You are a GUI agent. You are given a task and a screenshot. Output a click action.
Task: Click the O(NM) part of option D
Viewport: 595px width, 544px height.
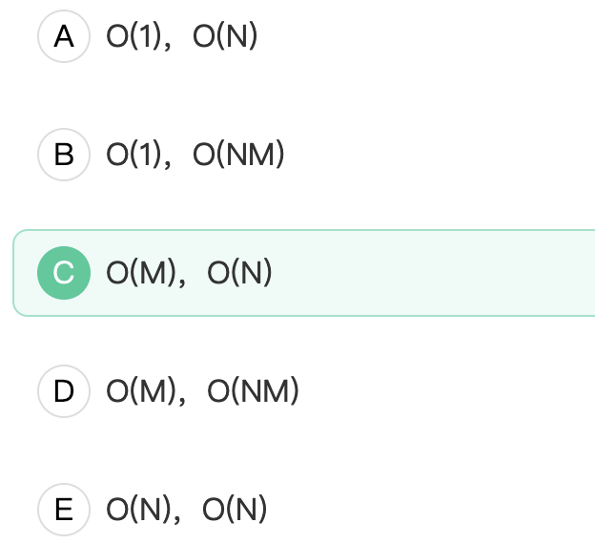click(253, 391)
